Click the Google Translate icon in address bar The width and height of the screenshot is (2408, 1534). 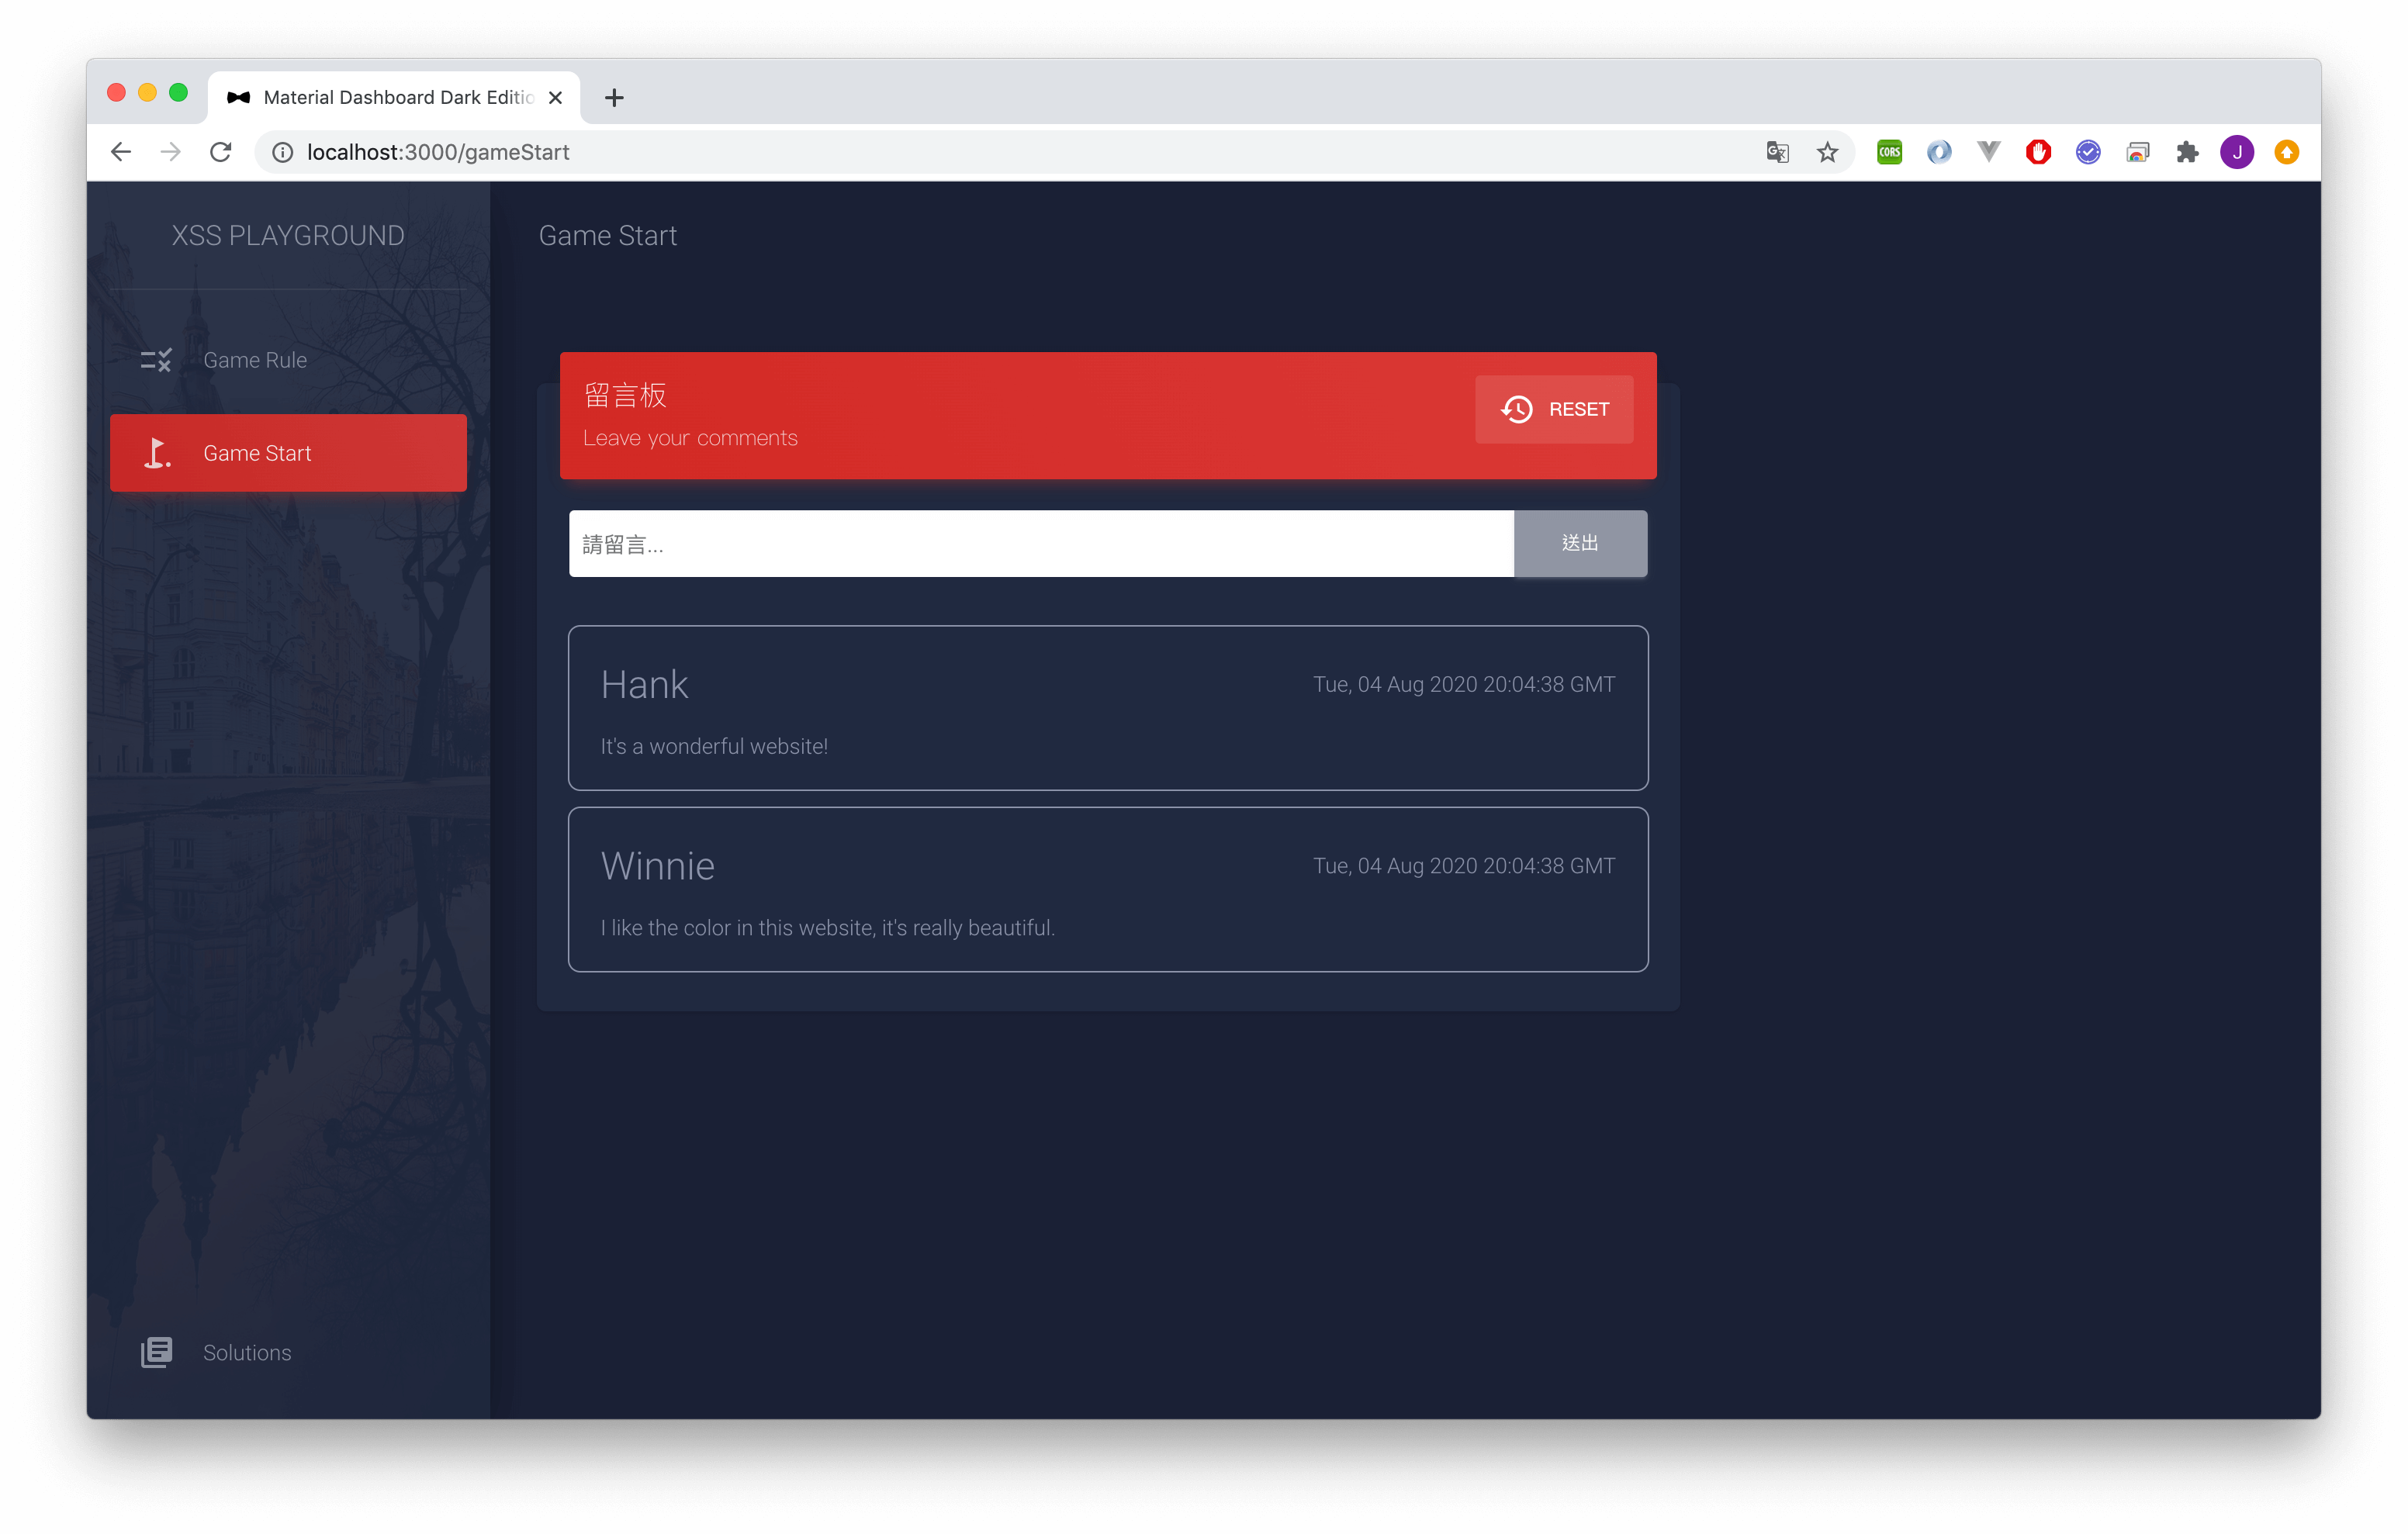(x=1777, y=152)
